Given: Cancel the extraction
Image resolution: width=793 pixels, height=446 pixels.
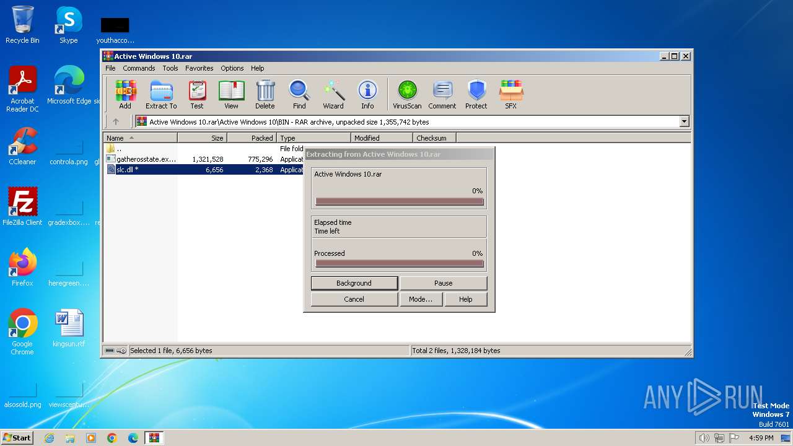Looking at the screenshot, I should (x=354, y=299).
